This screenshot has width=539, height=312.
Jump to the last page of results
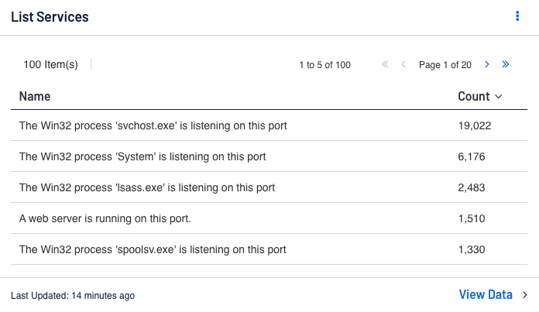tap(506, 65)
